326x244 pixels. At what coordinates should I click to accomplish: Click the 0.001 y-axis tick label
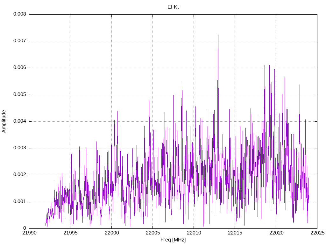(20, 202)
